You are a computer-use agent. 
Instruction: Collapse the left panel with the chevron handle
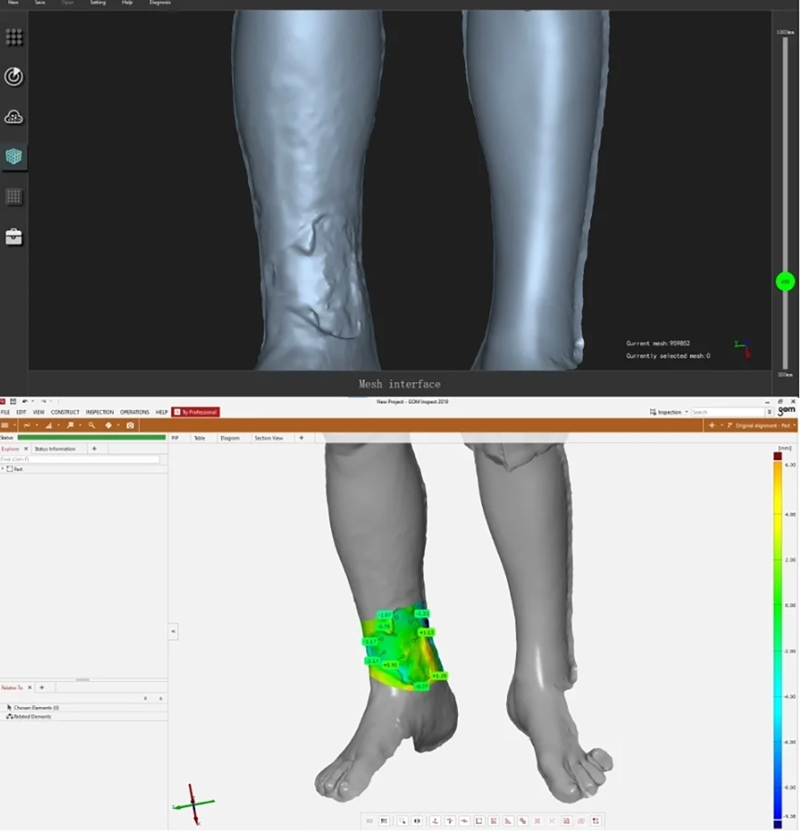[x=173, y=632]
